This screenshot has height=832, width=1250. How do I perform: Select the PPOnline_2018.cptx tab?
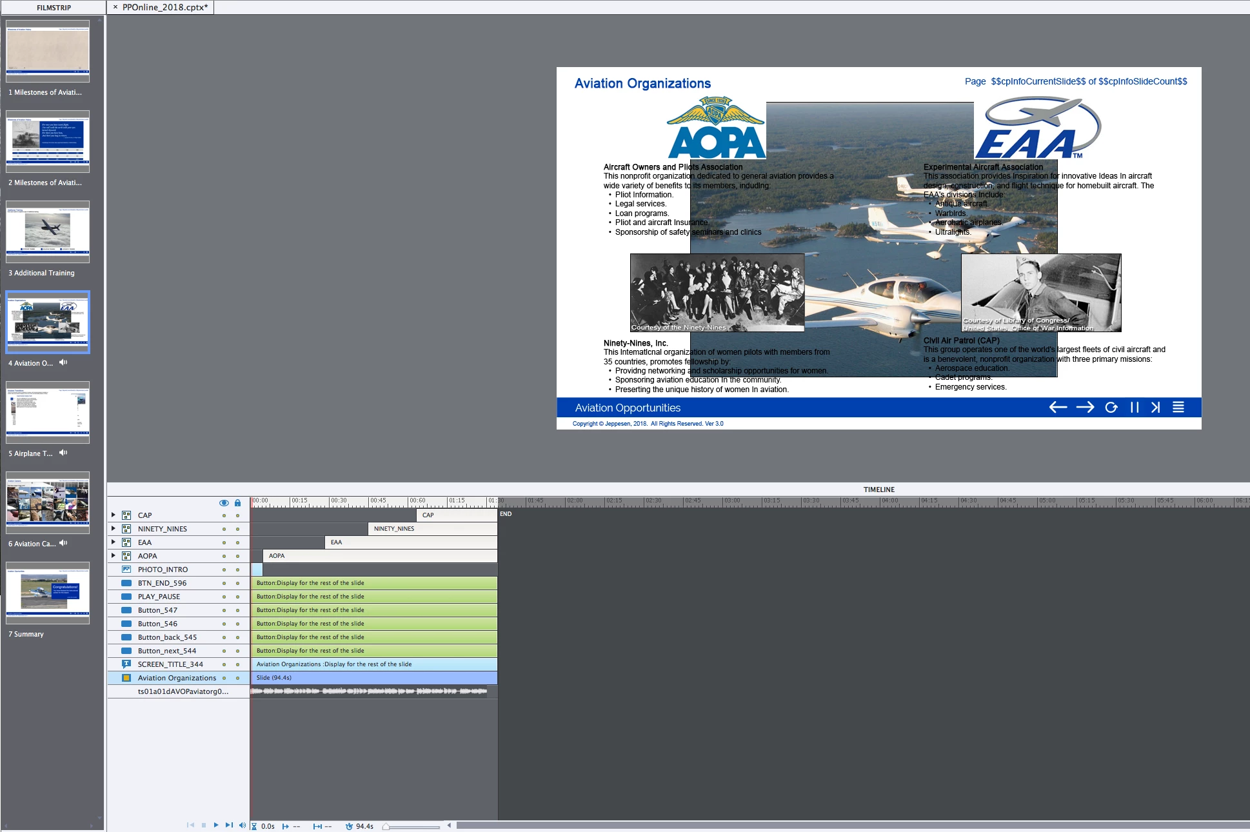coord(164,7)
